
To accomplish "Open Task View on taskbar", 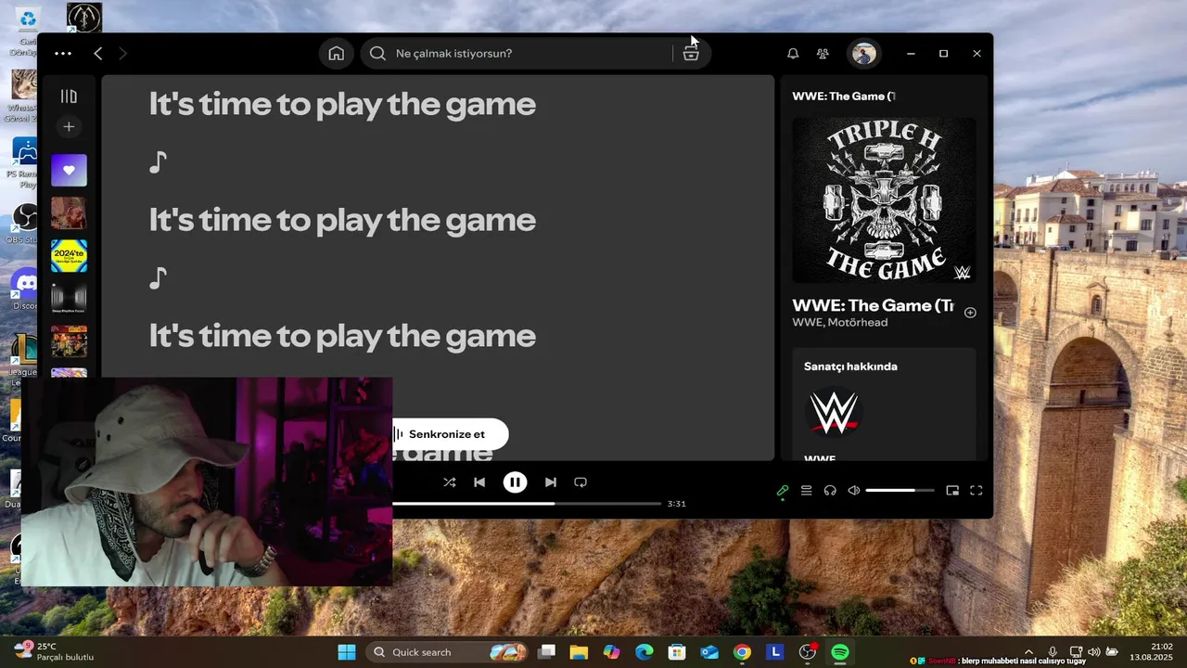I will point(547,652).
